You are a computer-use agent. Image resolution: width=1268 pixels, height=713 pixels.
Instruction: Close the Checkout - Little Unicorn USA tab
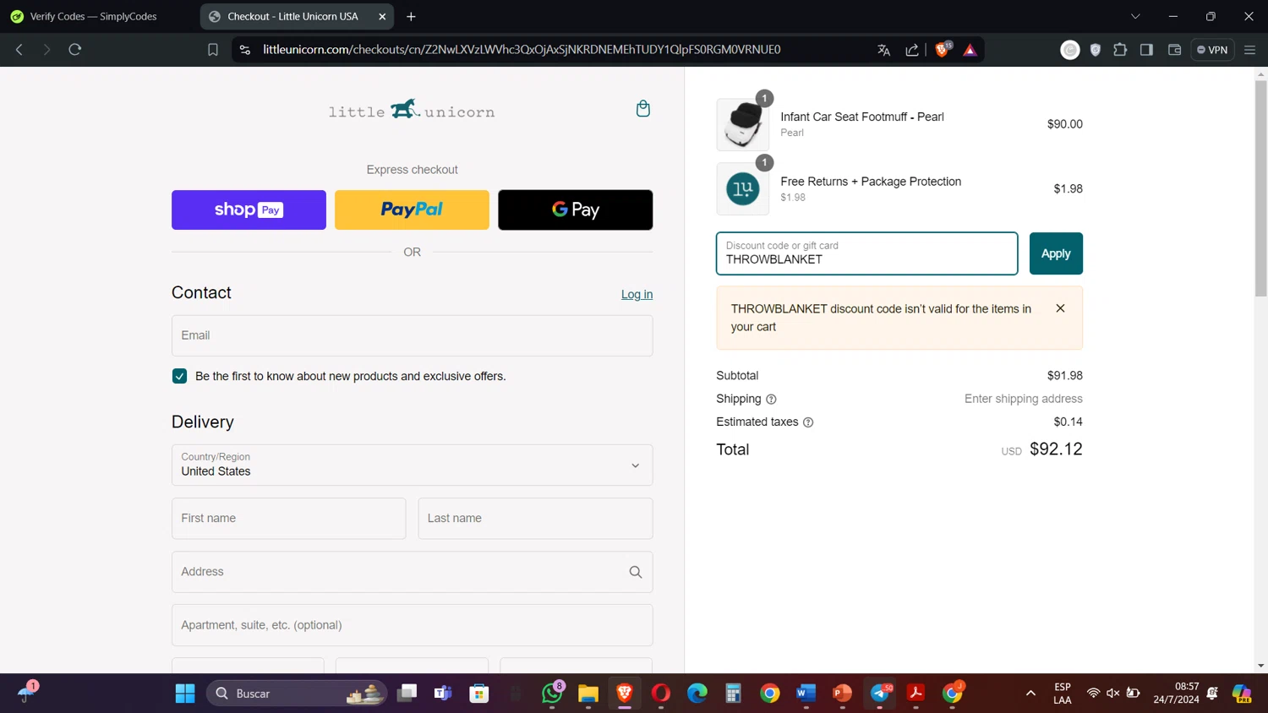382,16
